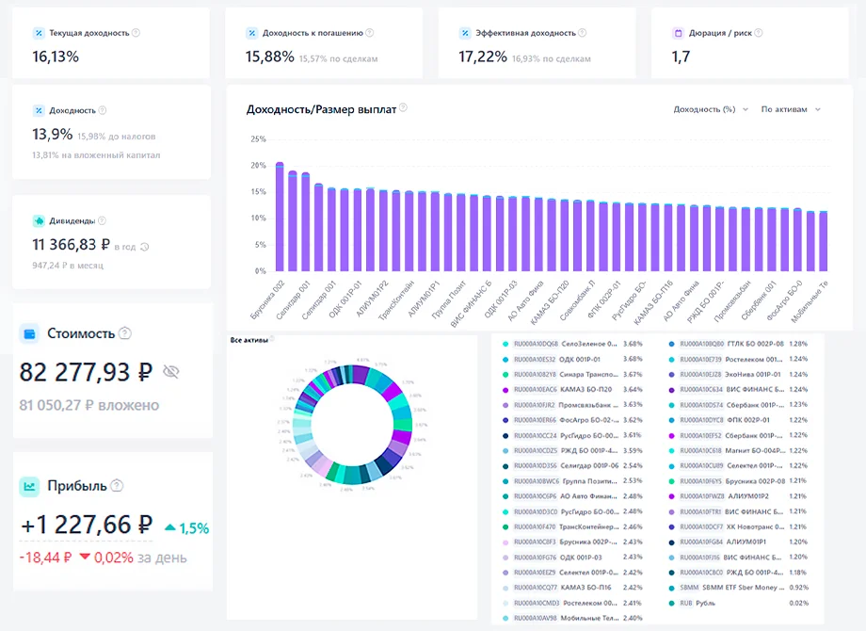
Task: Click the history icon after 'в год'
Action: [145, 247]
